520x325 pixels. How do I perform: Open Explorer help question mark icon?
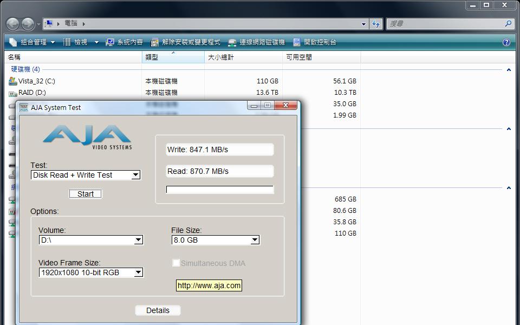[506, 42]
